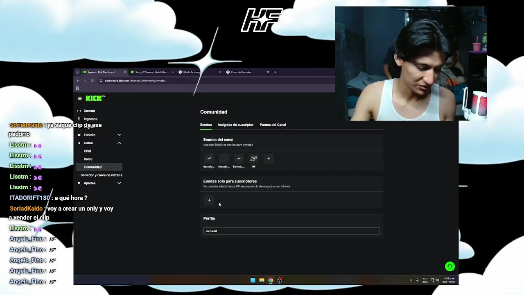524x295 pixels.
Task: Open Chat under Canal
Action: point(88,151)
